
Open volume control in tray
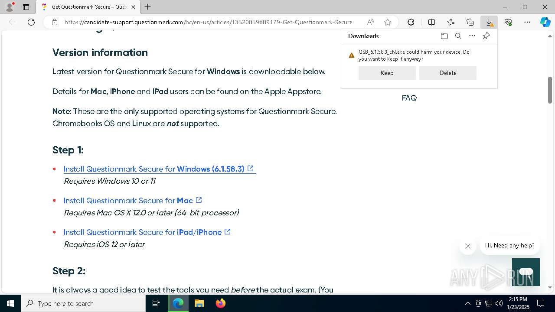pyautogui.click(x=499, y=303)
